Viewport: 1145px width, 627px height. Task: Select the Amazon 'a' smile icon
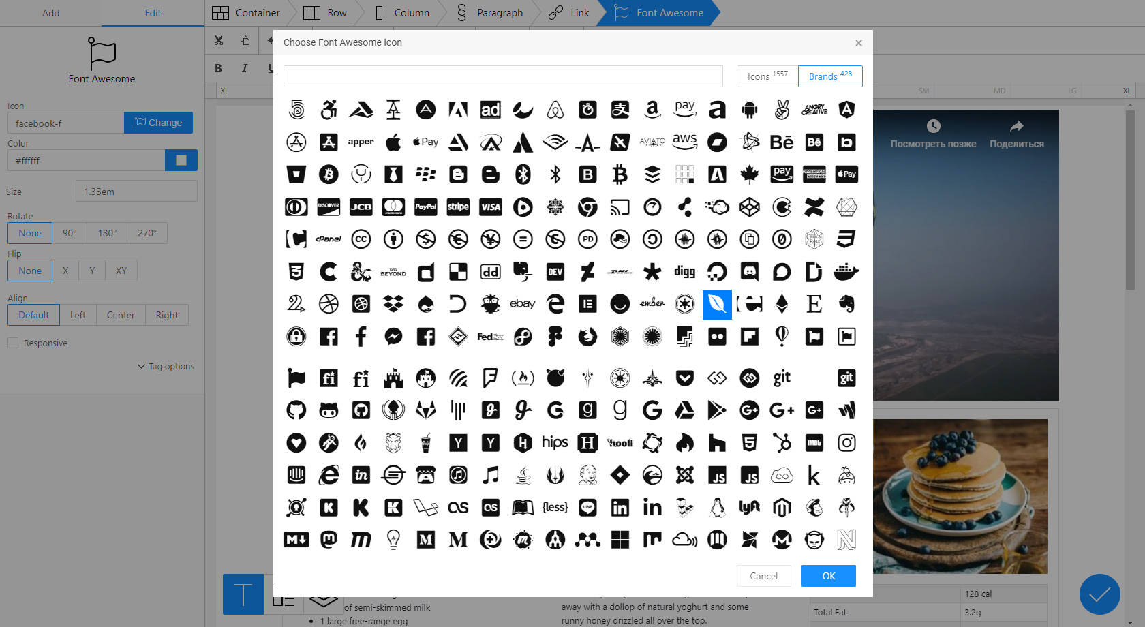pos(652,110)
